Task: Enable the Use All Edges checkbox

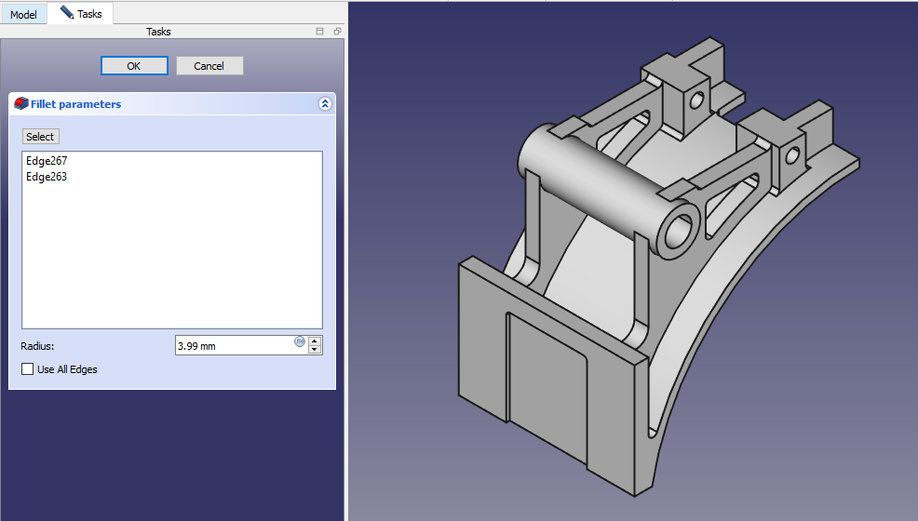Action: (x=27, y=369)
